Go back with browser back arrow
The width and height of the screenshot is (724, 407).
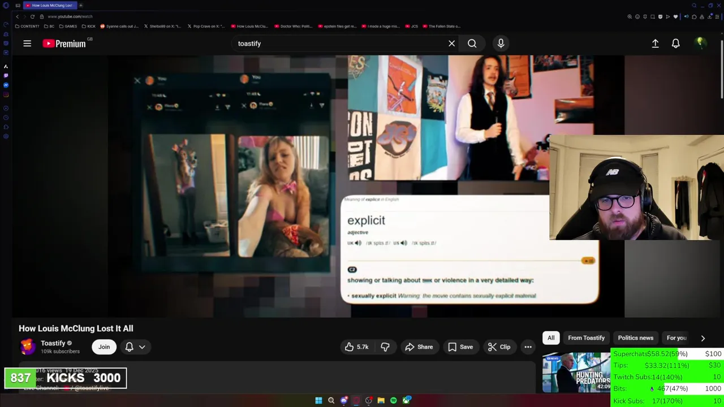point(18,16)
